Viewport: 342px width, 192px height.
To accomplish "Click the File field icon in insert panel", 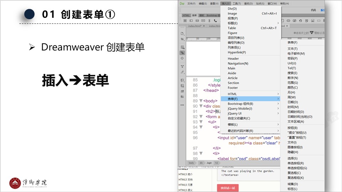I will (307, 21).
